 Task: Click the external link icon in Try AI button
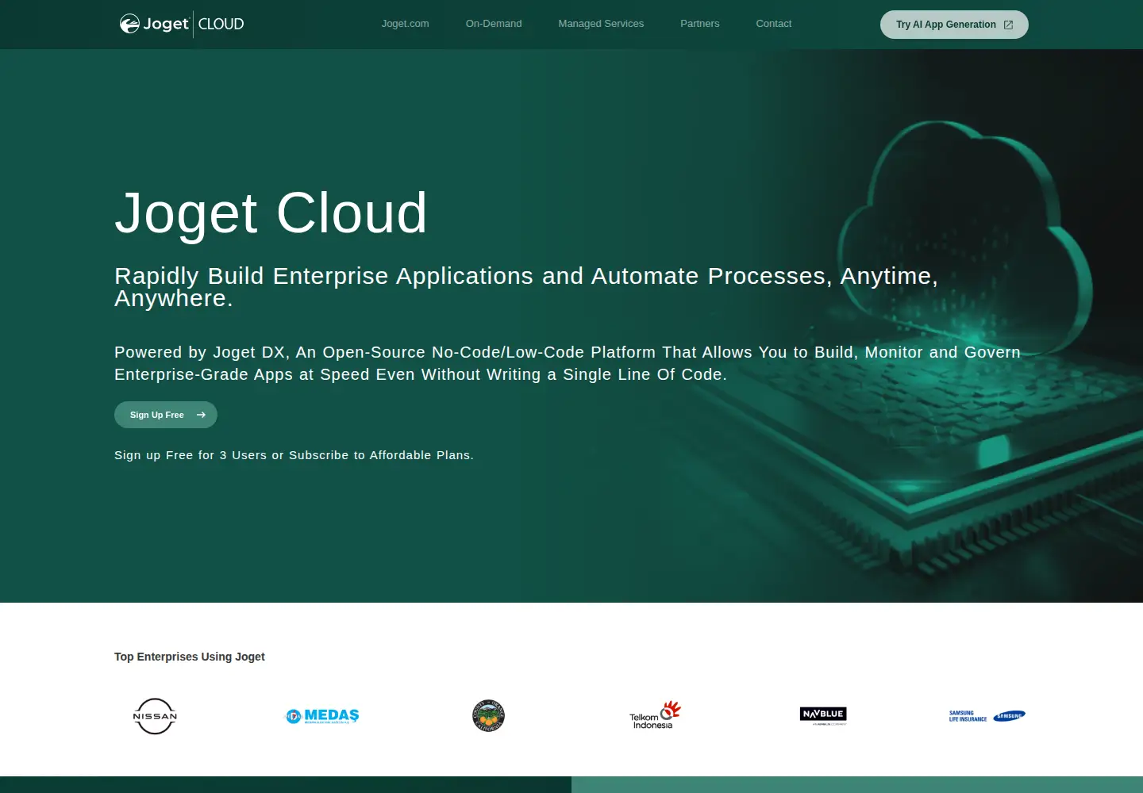click(x=1008, y=25)
